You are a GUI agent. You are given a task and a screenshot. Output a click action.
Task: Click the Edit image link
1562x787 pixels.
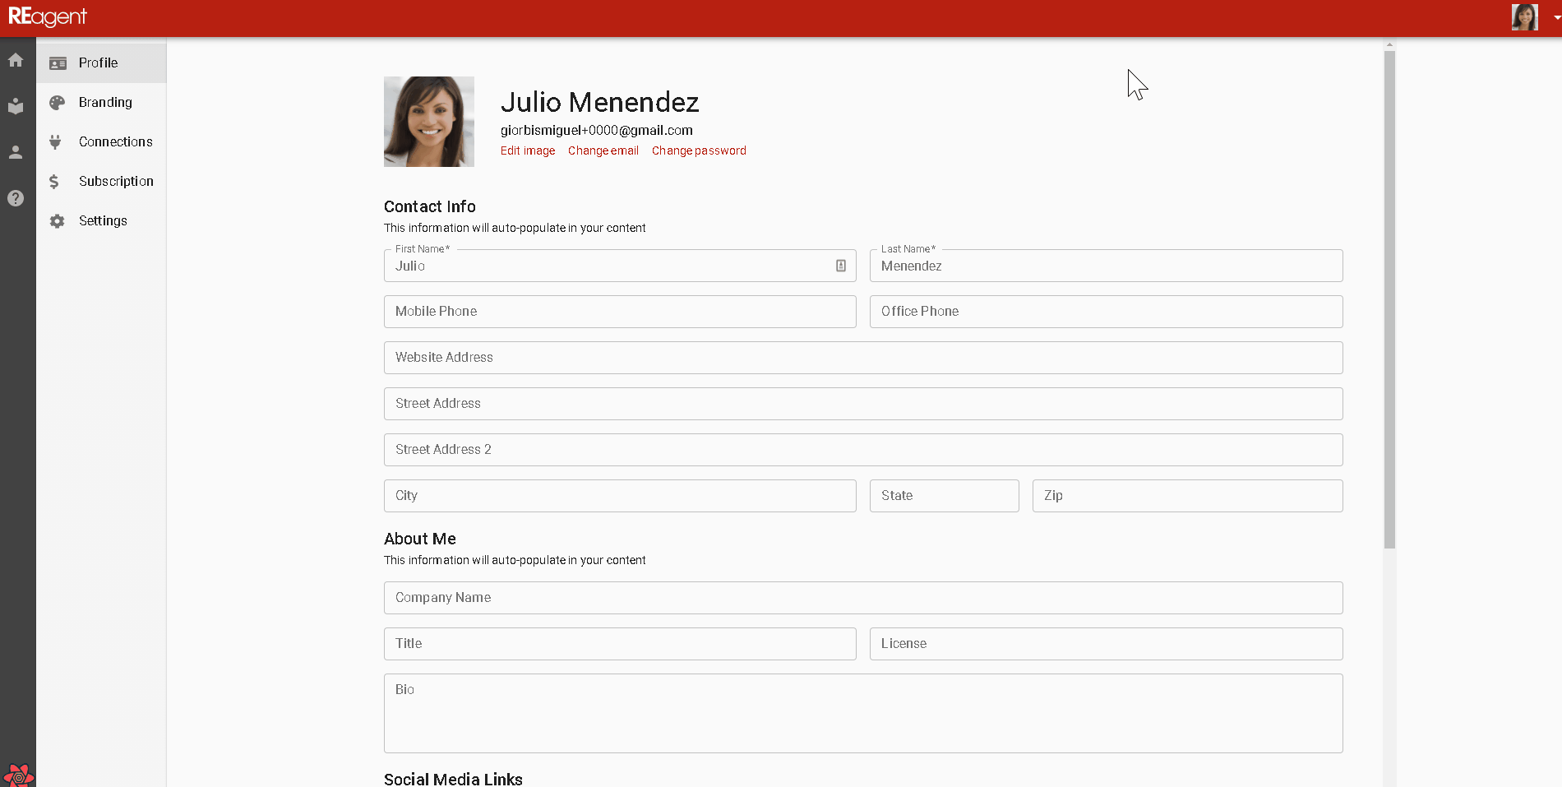[528, 150]
